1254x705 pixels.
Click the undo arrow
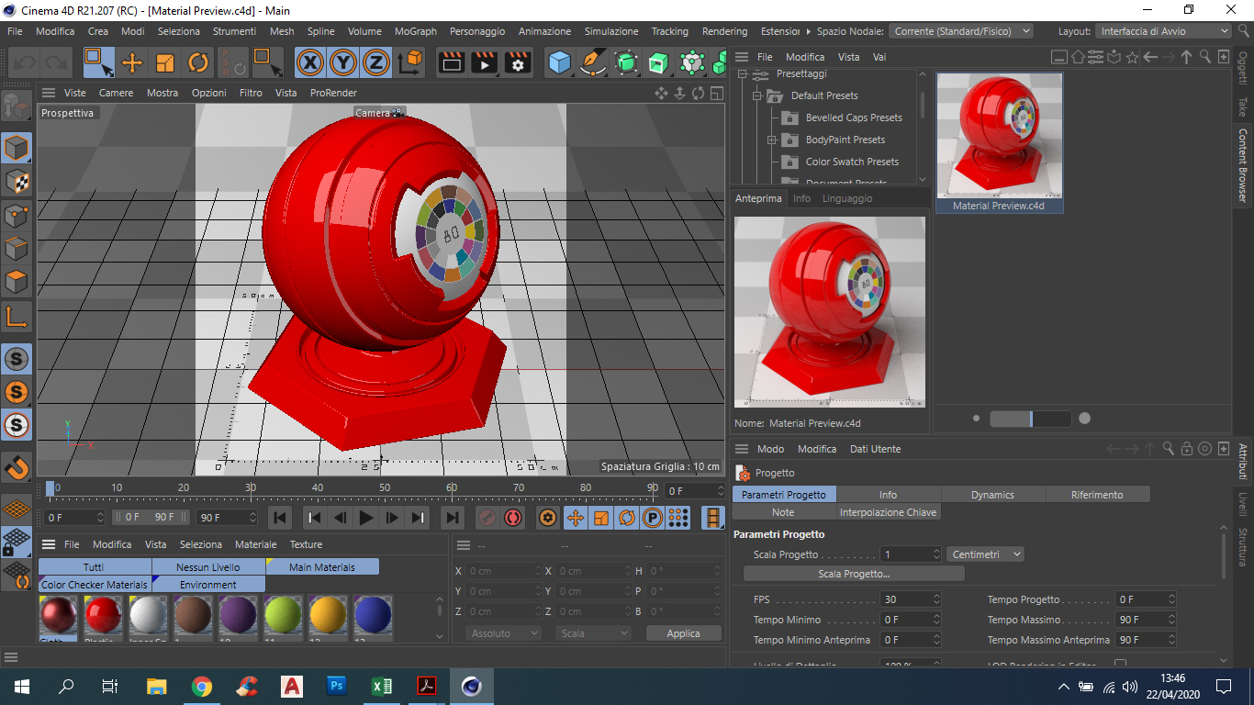point(25,62)
